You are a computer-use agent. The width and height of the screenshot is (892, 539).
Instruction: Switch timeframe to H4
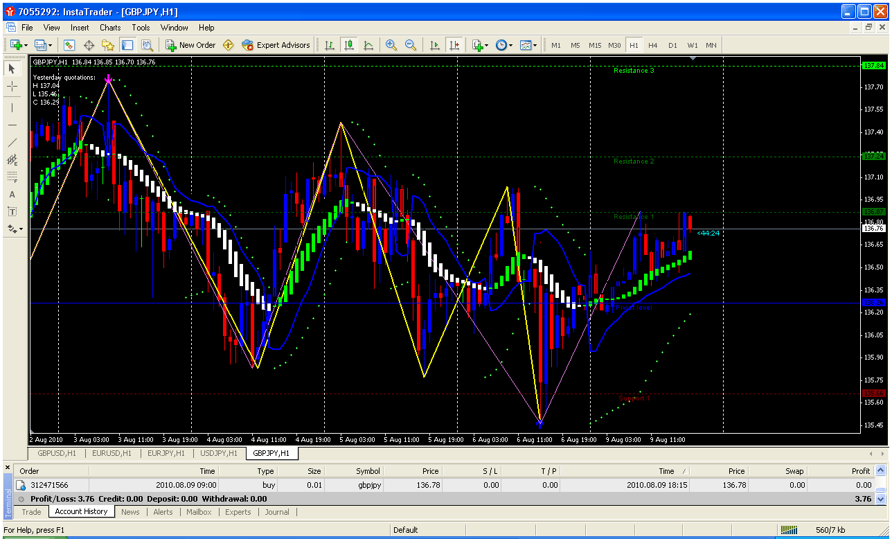(653, 45)
